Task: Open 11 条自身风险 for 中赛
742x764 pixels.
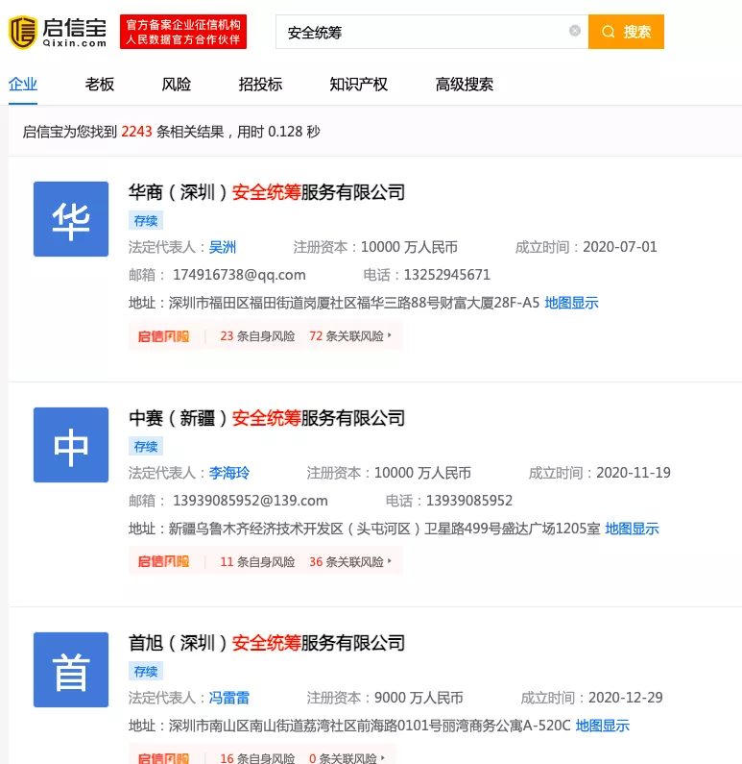Action: (x=257, y=562)
